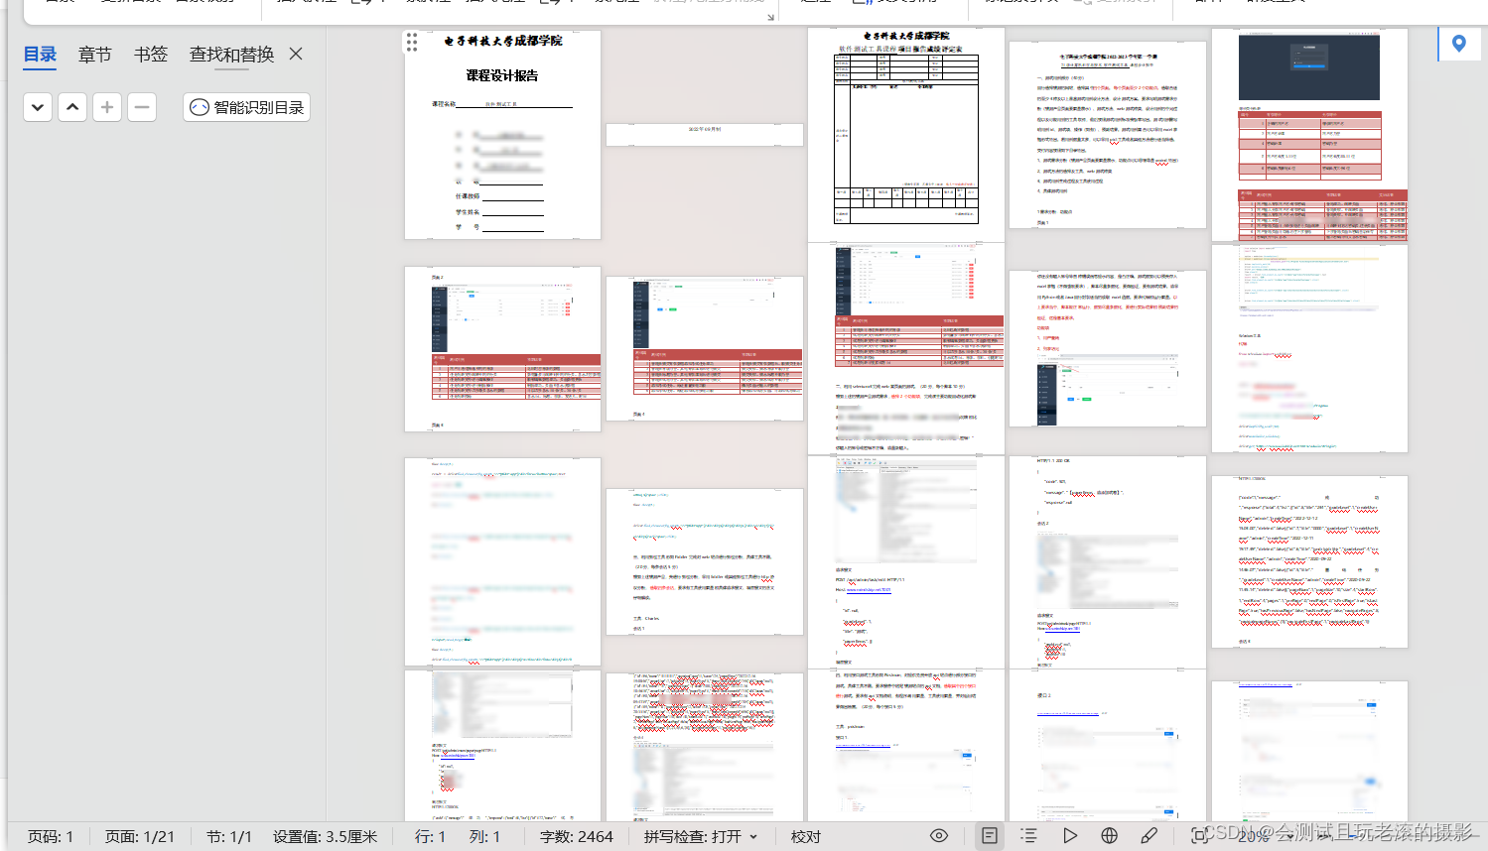Expand all outline levels with down chevron
1488x851 pixels.
[38, 107]
